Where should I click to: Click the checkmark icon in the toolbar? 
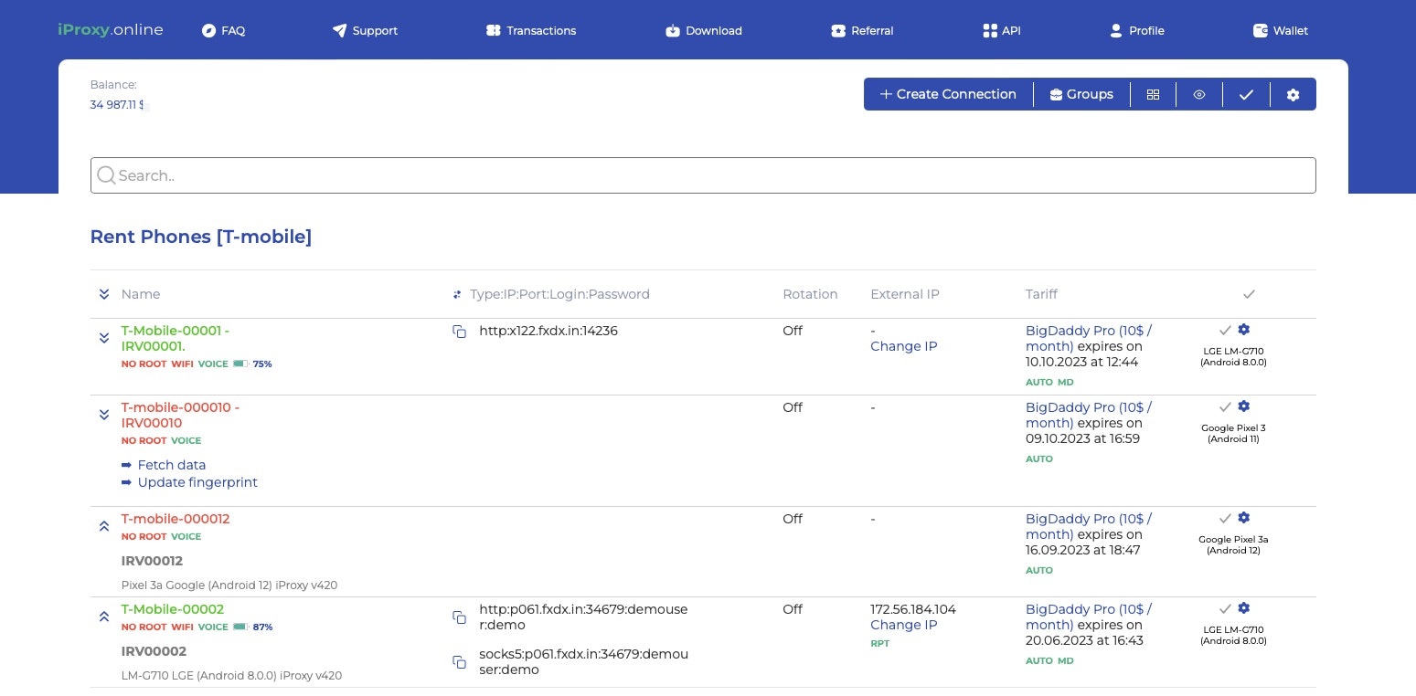click(1246, 94)
